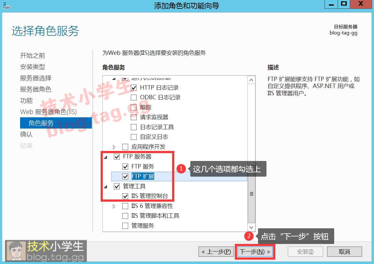
Task: Click the scrollbar thumb in role list
Action: 251,194
